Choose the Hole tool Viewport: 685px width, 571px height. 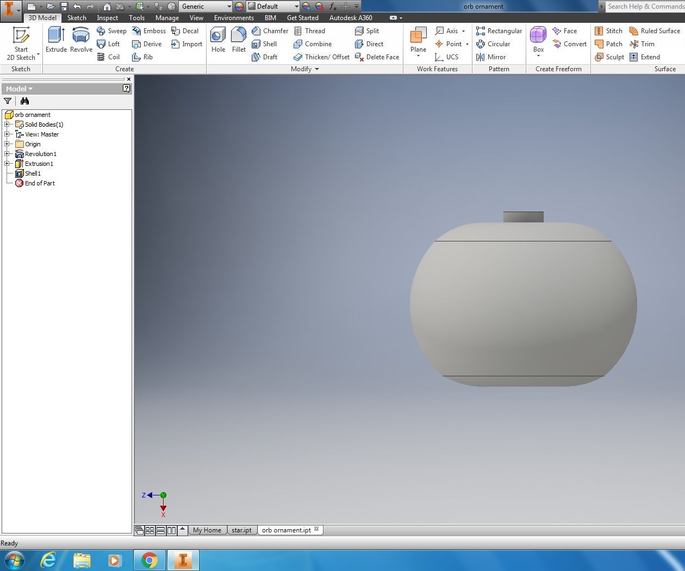point(218,40)
